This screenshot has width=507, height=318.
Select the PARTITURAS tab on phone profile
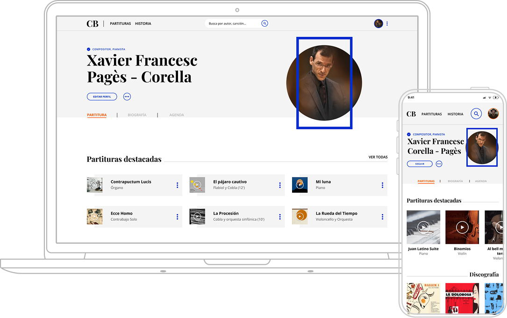(x=426, y=181)
